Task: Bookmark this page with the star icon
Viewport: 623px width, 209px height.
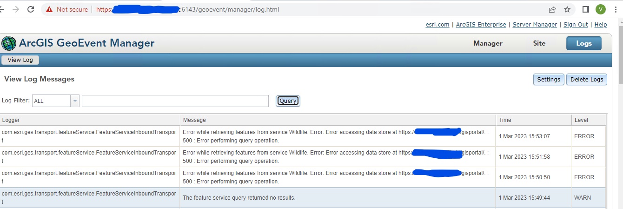Action: pyautogui.click(x=567, y=9)
